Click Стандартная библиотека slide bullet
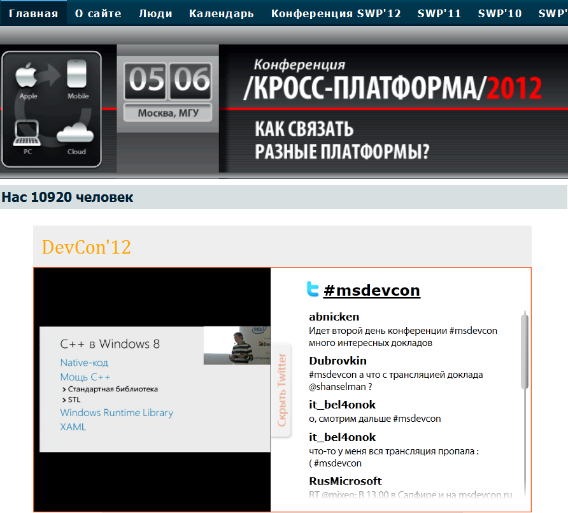This screenshot has width=568, height=513. [110, 389]
